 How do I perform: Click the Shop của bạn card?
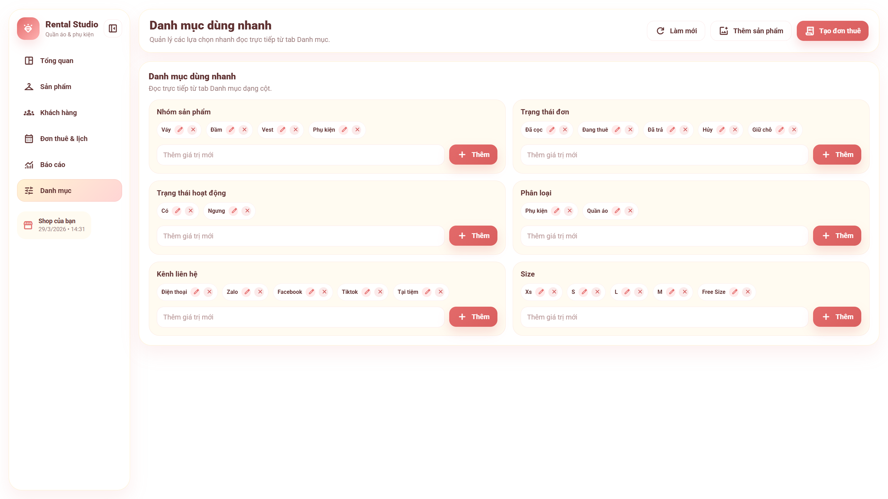[54, 225]
